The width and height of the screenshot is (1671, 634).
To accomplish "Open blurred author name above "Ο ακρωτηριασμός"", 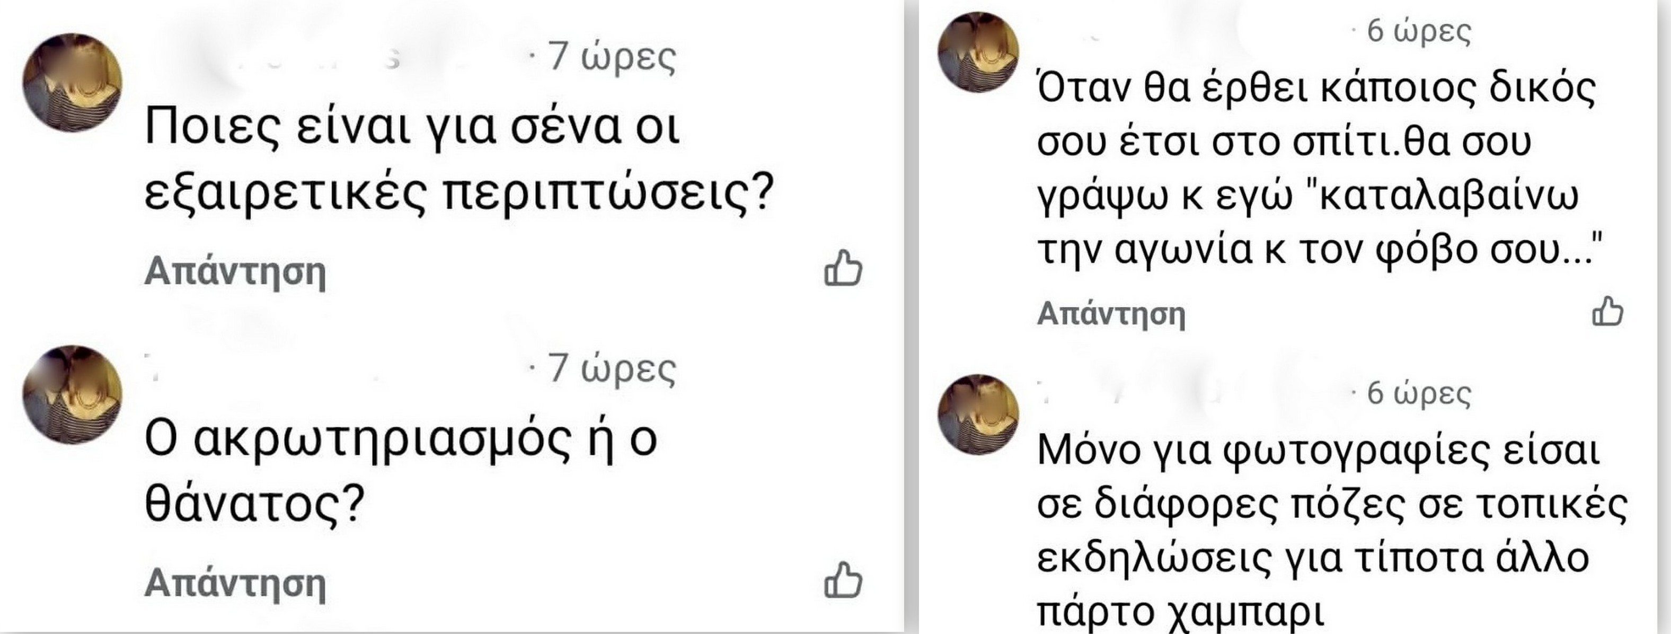I will [331, 368].
